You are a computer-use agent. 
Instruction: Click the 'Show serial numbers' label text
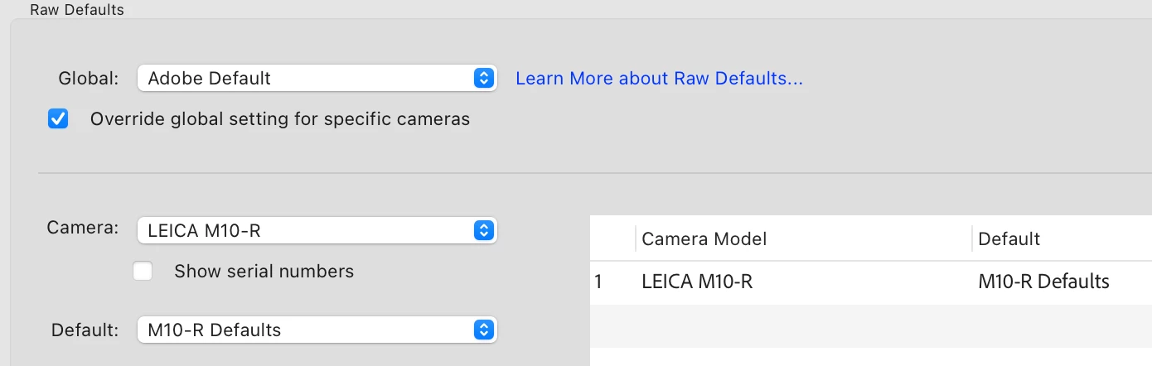click(x=264, y=271)
